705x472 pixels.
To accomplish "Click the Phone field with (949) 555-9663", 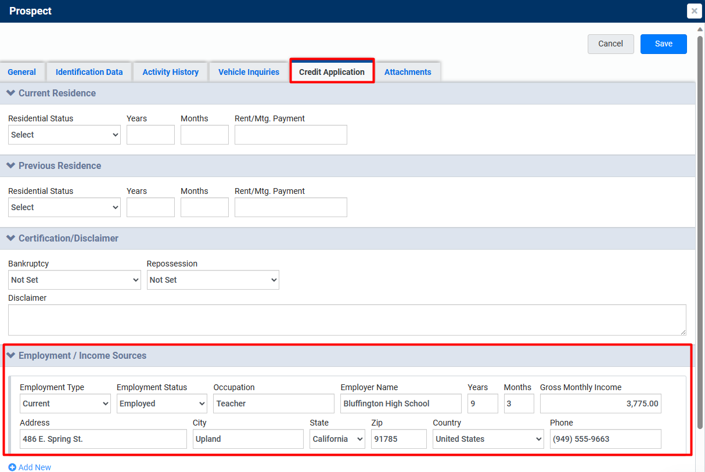I will click(x=606, y=439).
